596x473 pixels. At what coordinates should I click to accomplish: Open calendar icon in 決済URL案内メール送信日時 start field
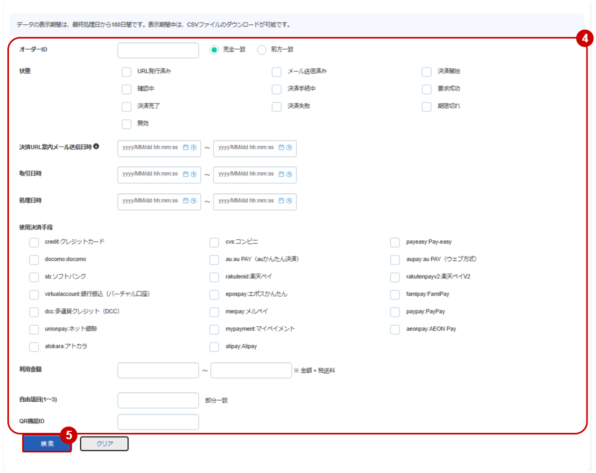click(185, 147)
